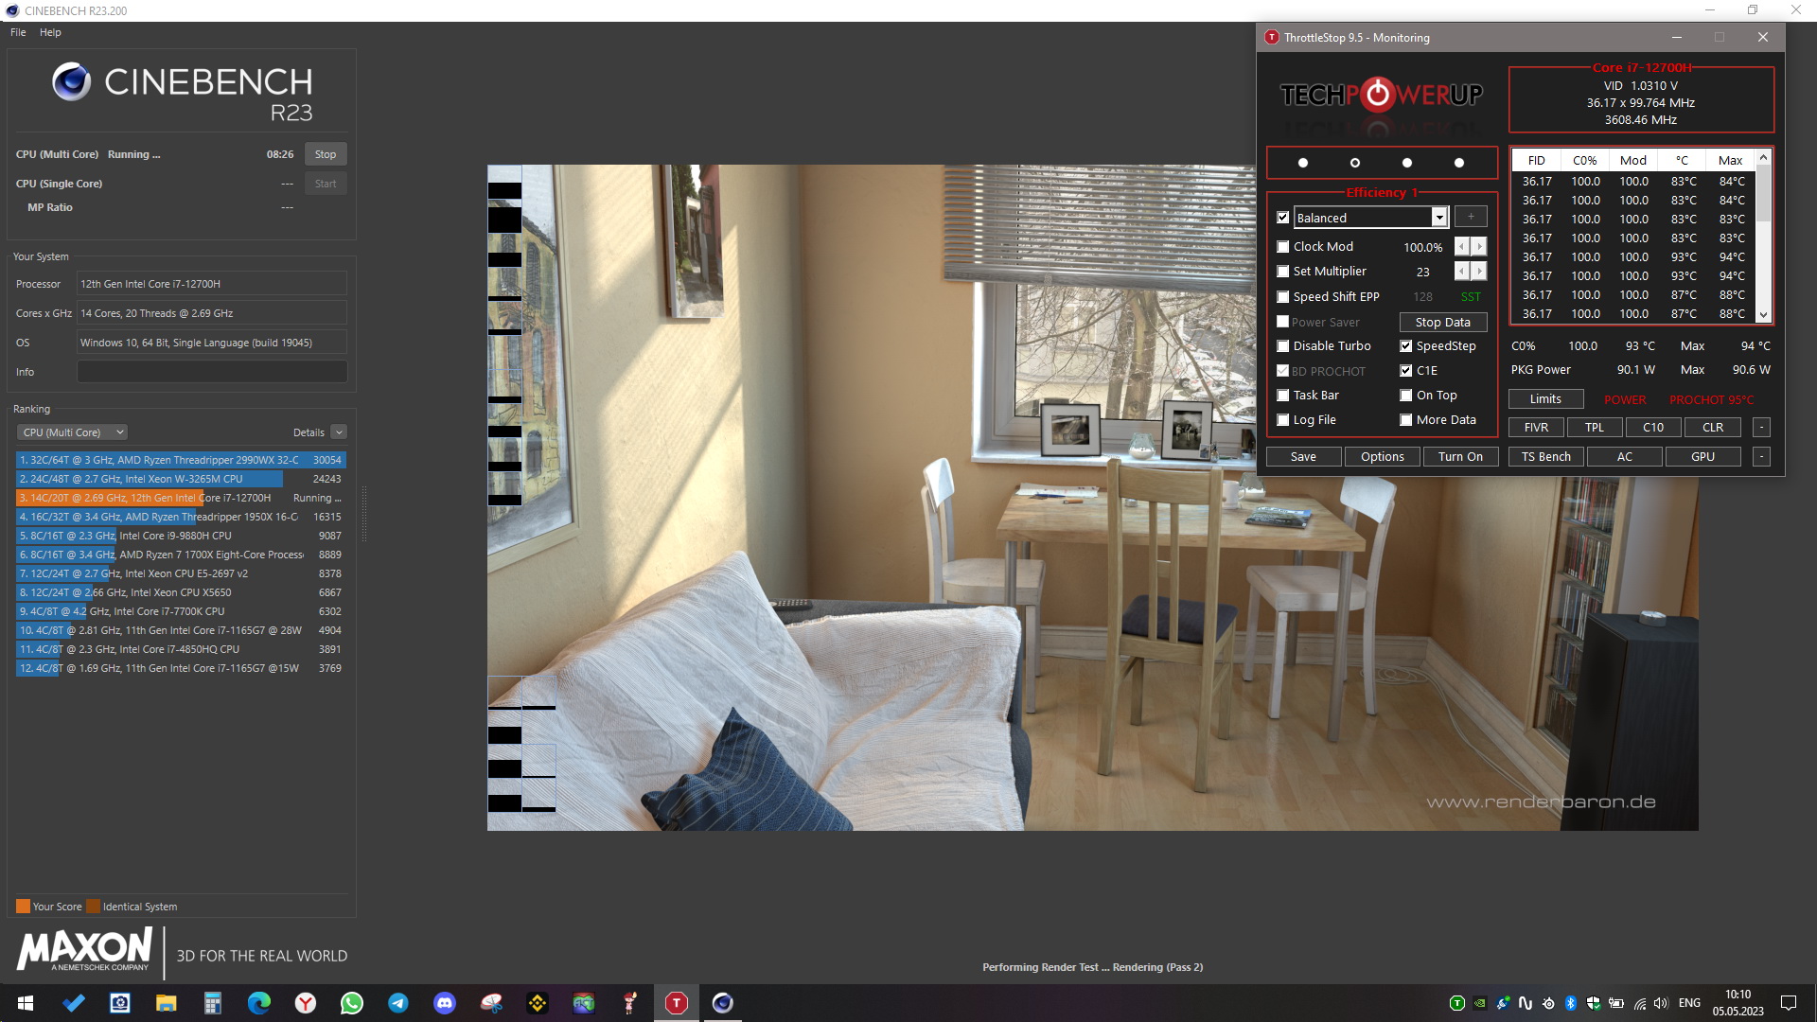Open Windows Security tray icon
The image size is (1817, 1022).
click(1594, 1003)
